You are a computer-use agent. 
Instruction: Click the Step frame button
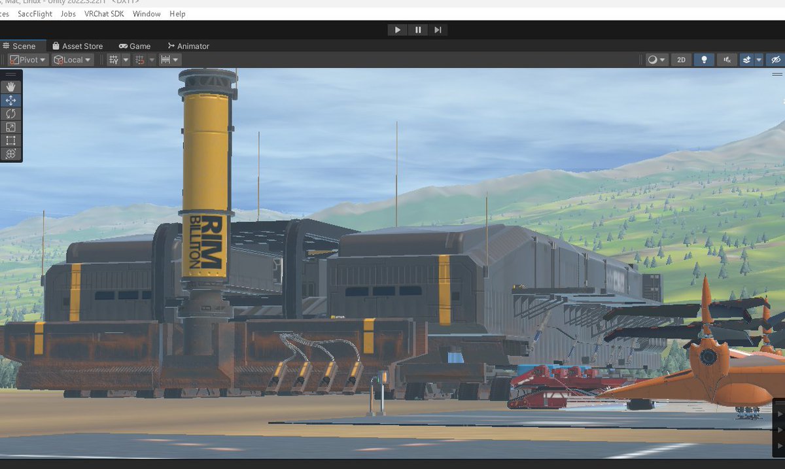(x=438, y=29)
